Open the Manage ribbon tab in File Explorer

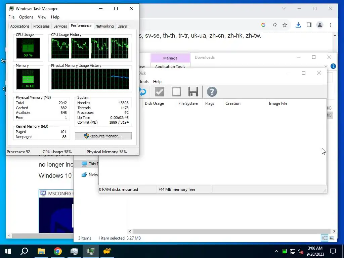click(x=170, y=58)
